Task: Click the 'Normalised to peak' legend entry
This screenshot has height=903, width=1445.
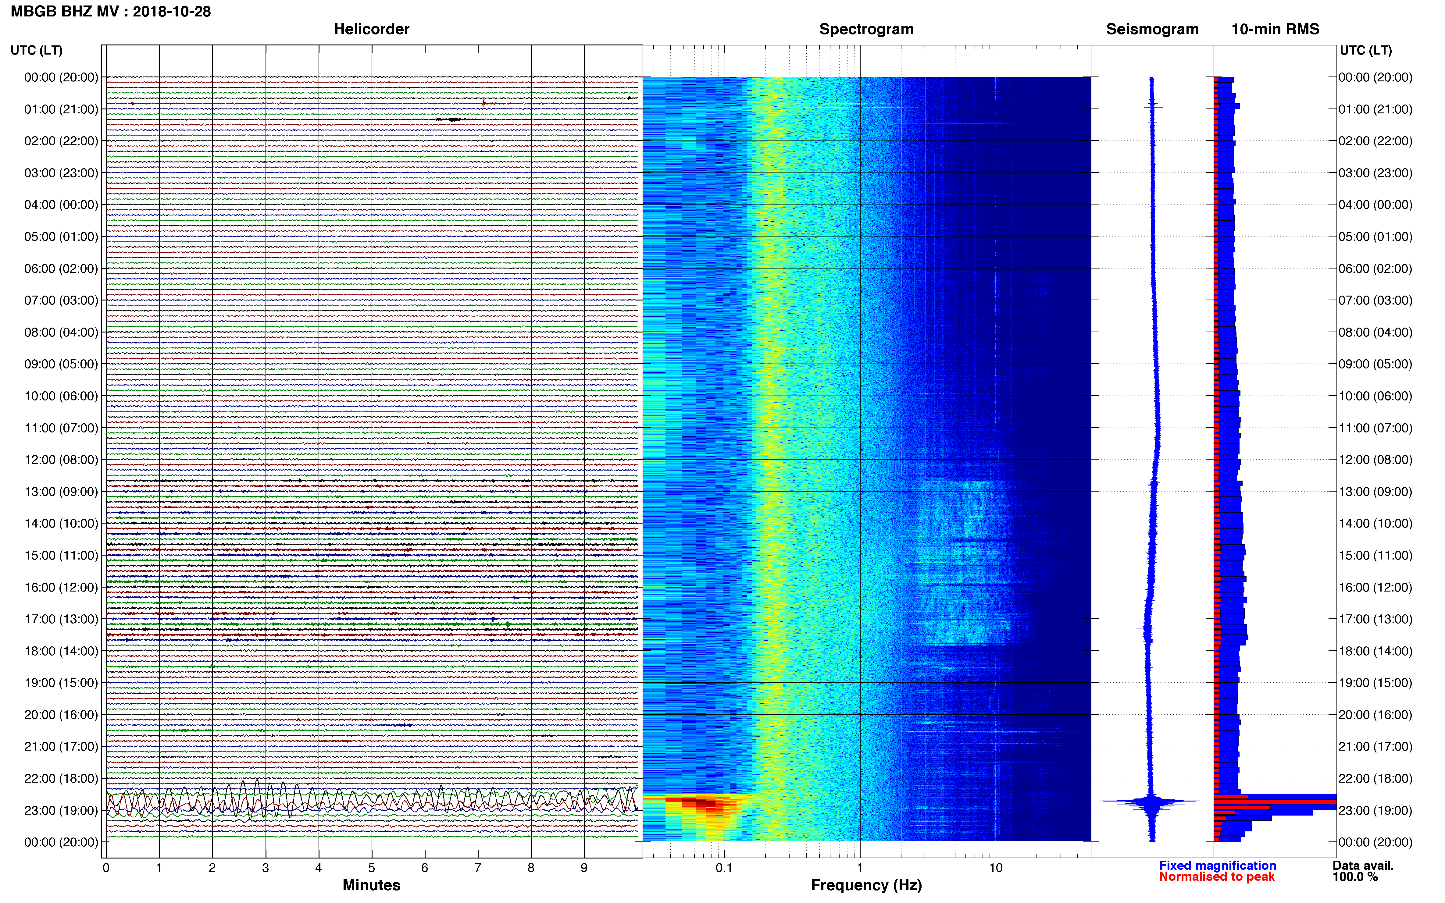Action: tap(1216, 876)
